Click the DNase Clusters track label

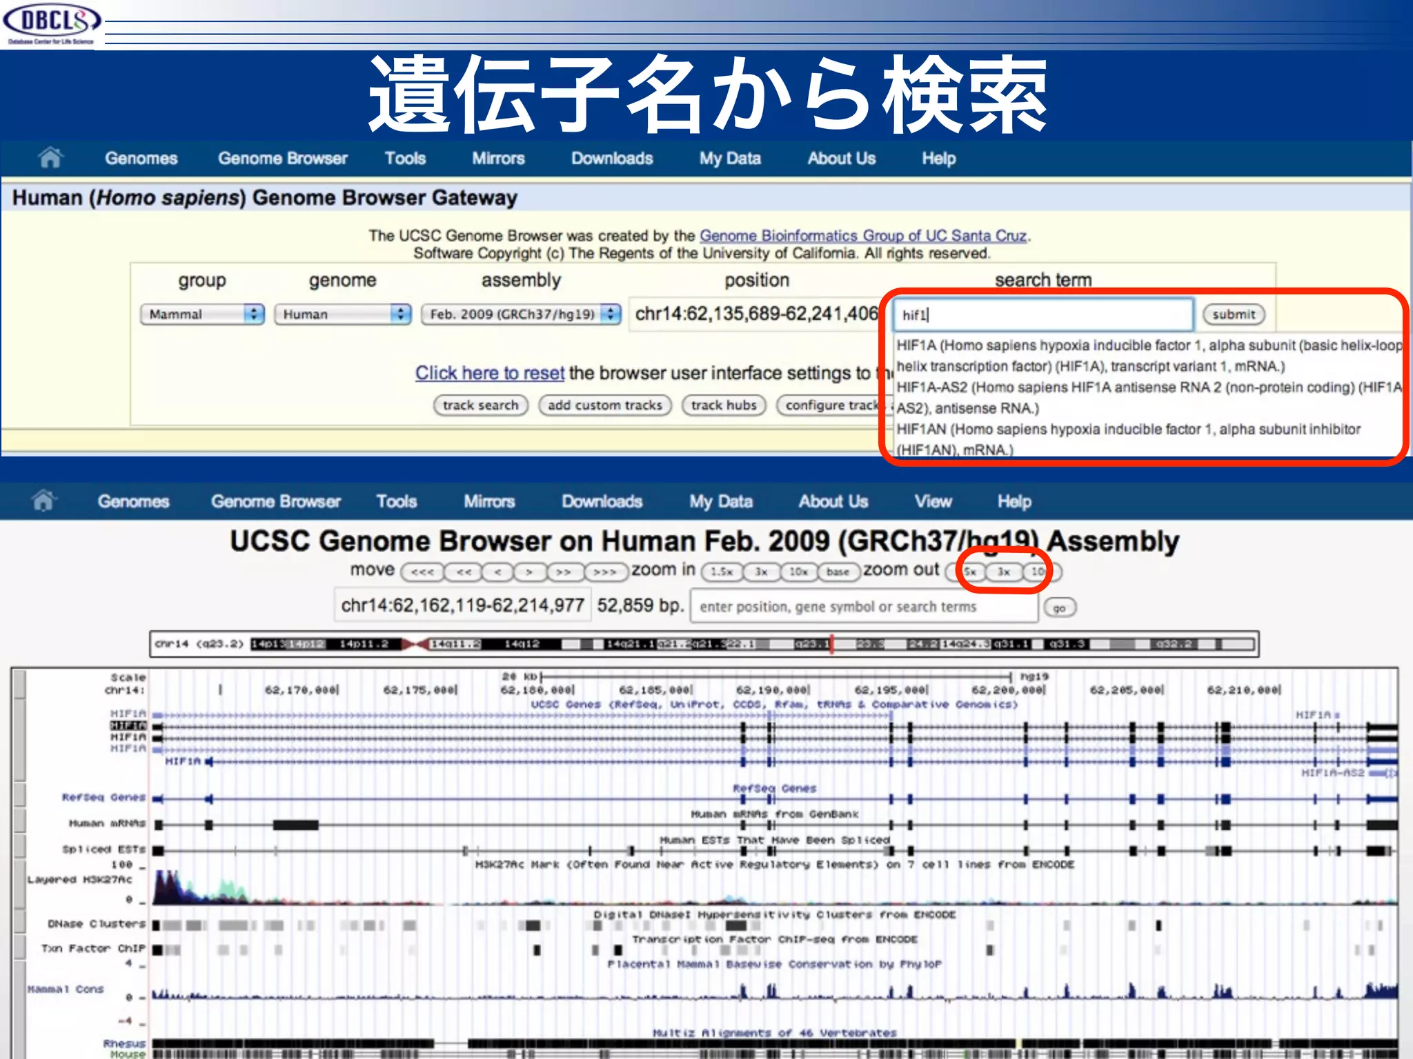point(97,924)
